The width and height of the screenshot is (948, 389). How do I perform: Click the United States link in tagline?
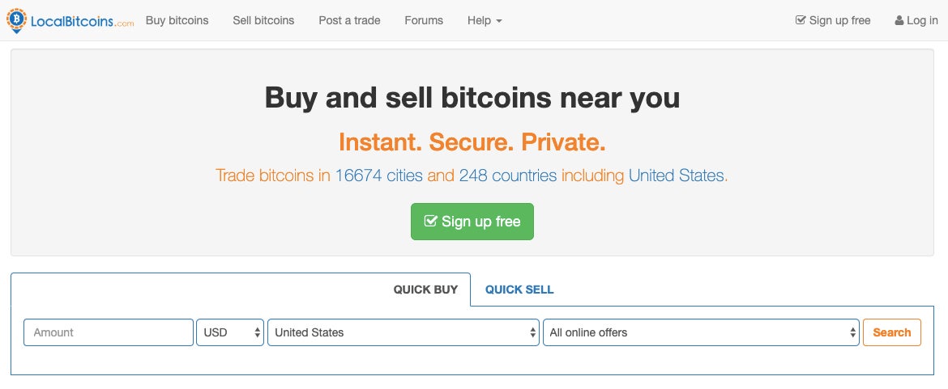676,175
